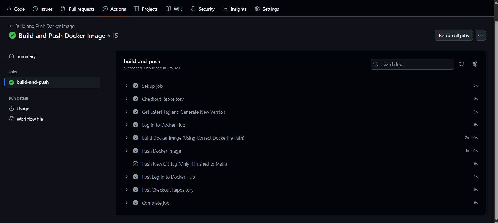
Task: Click success check icon for Set up job
Action: coord(136,86)
